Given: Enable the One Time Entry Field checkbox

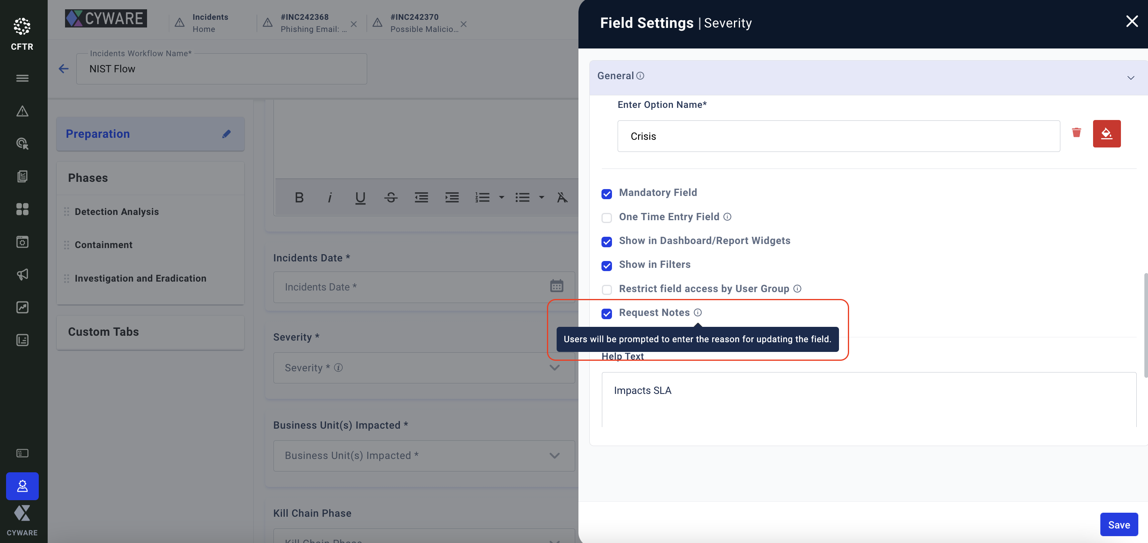Looking at the screenshot, I should [x=607, y=218].
